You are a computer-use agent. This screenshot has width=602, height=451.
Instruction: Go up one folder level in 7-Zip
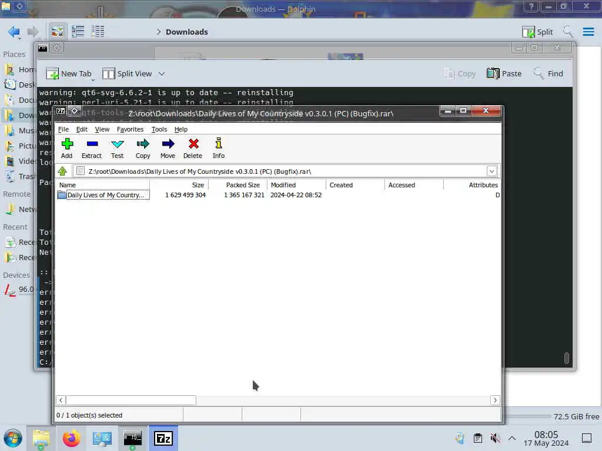[62, 171]
